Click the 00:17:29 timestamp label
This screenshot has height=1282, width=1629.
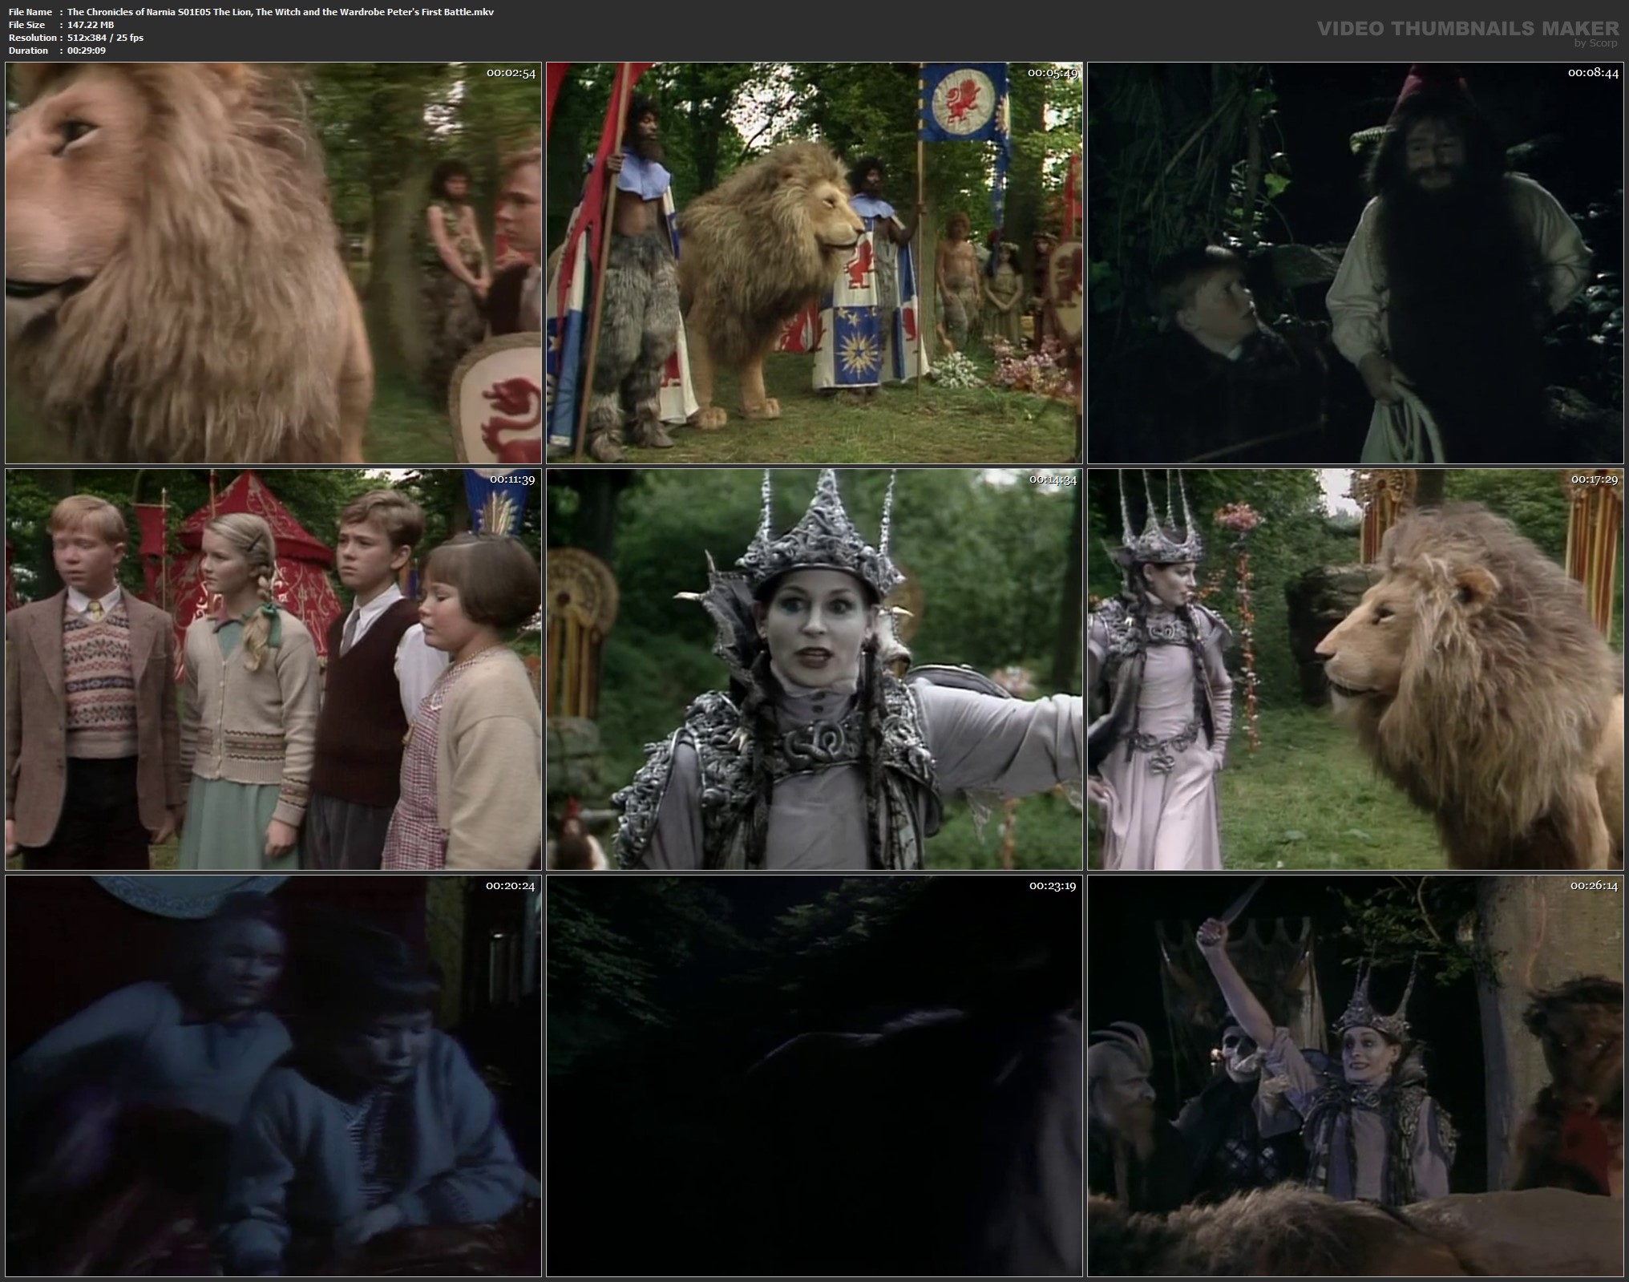point(1593,479)
